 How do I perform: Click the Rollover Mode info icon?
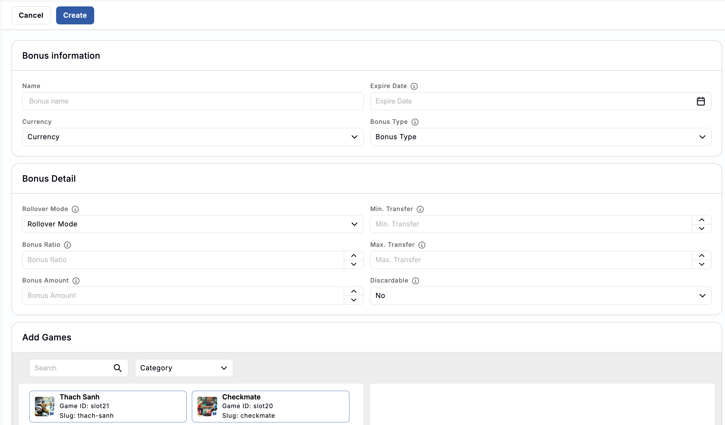[75, 209]
